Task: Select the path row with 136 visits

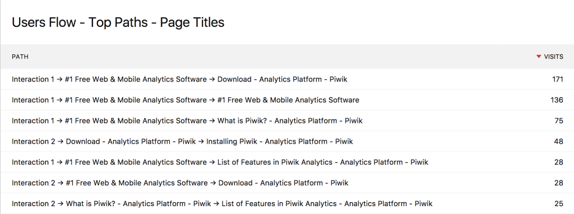Action: coord(287,100)
